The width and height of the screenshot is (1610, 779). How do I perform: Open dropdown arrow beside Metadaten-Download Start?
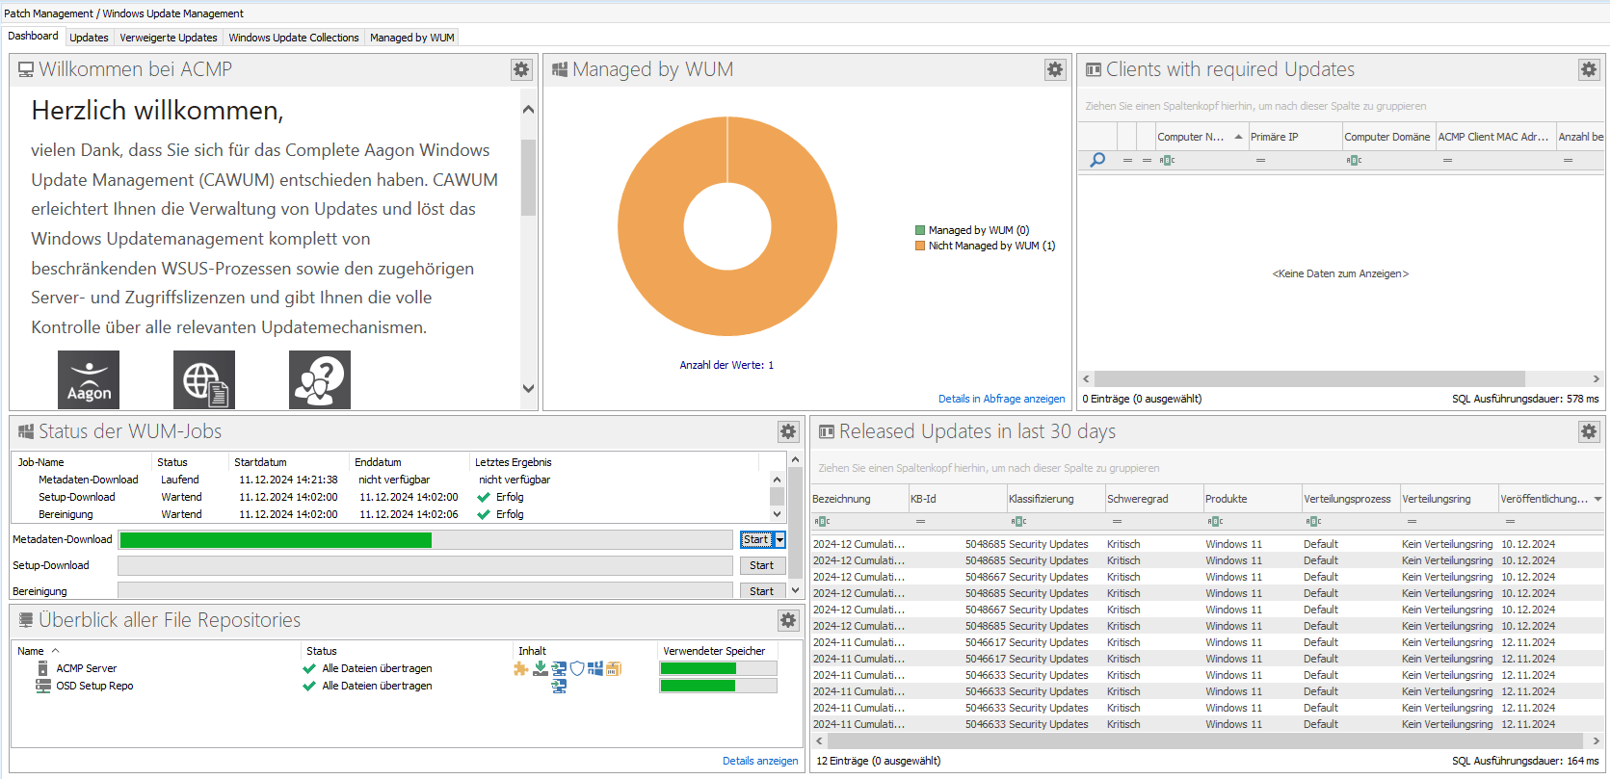point(780,540)
